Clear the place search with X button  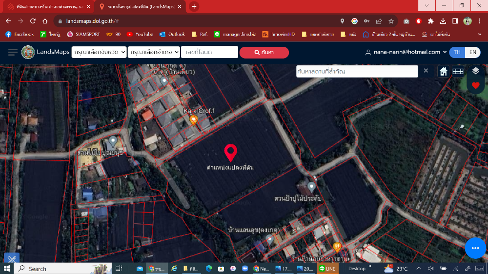click(426, 71)
